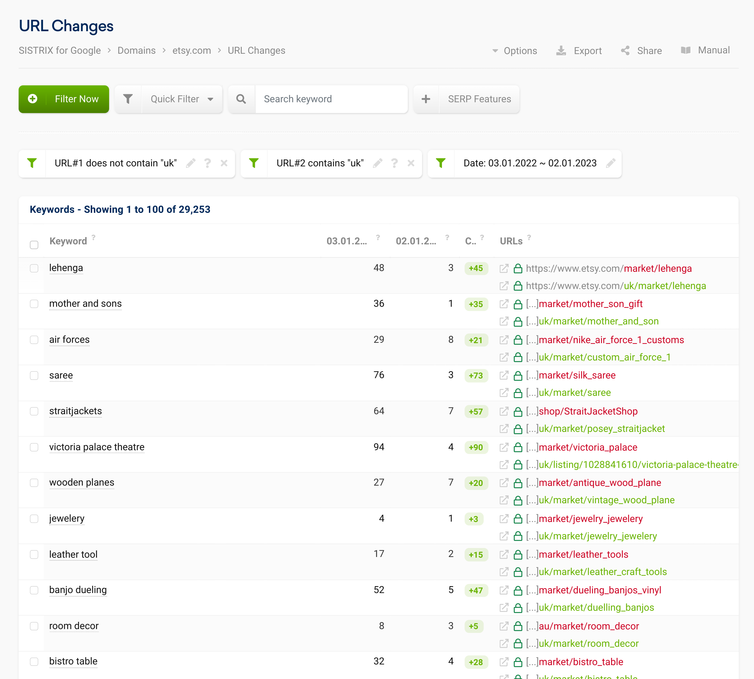Click the funnel icon beside Quick Filter

(128, 99)
